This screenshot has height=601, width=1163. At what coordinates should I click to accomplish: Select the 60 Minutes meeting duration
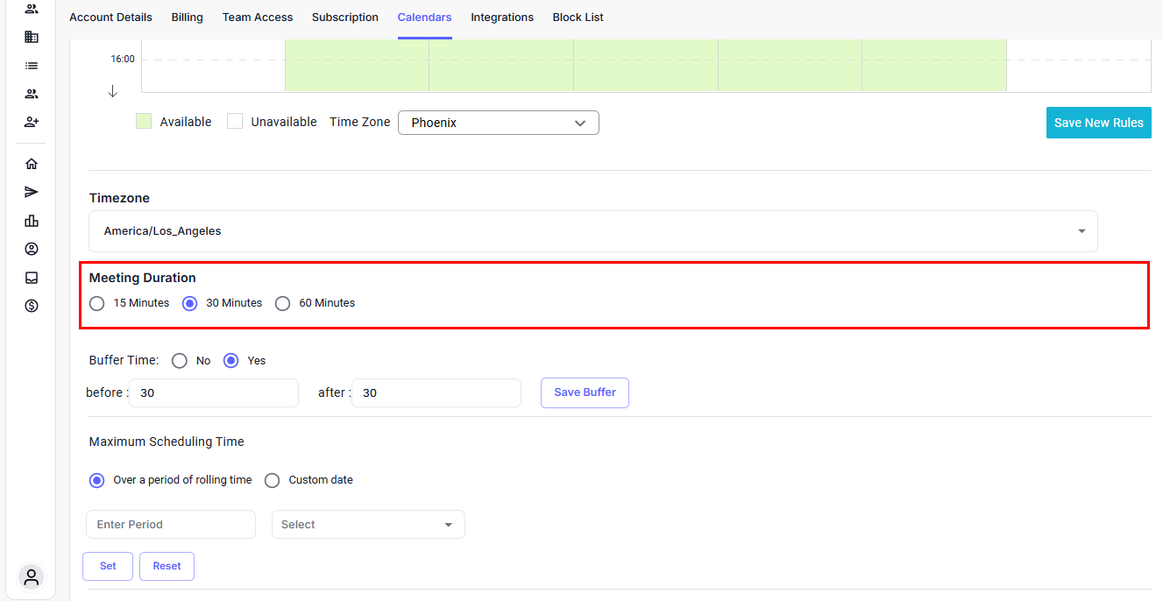[x=282, y=303]
